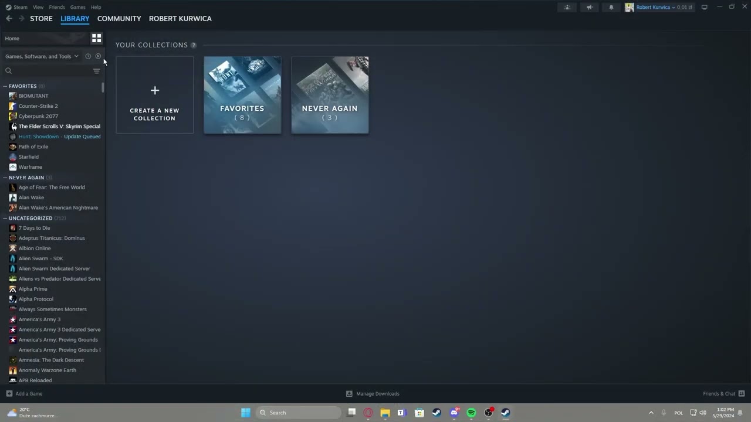Open Windows Start menu
Image resolution: width=751 pixels, height=422 pixels.
coord(246,413)
